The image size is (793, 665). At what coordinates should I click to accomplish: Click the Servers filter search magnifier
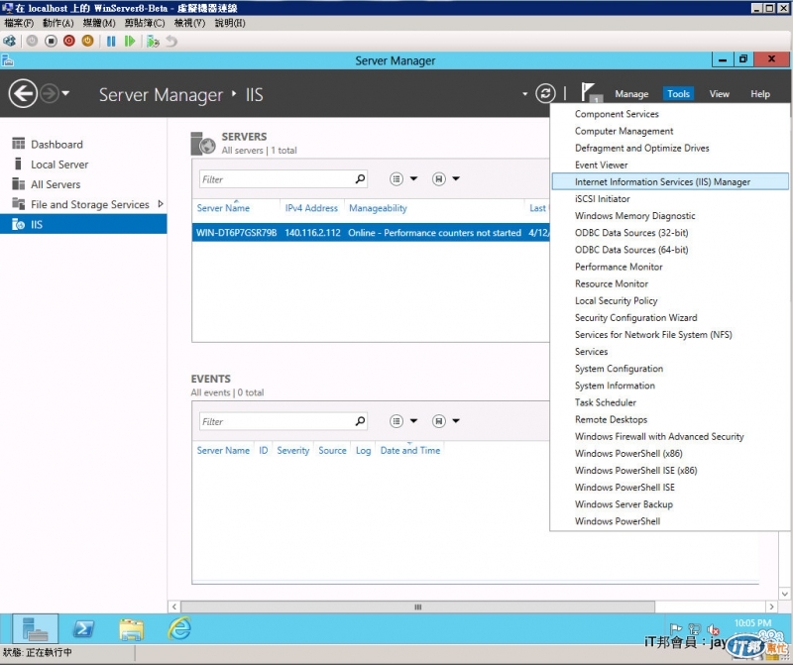coord(360,179)
